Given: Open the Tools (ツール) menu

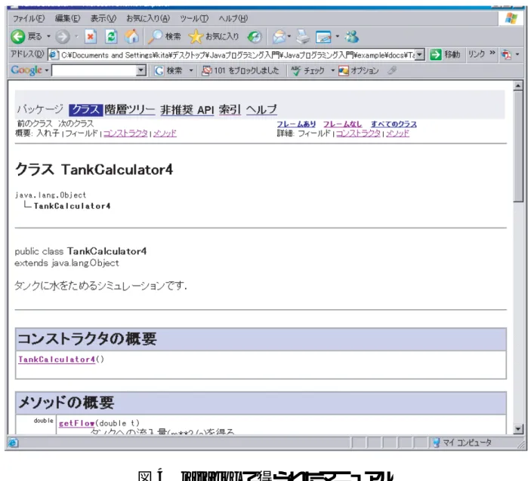Looking at the screenshot, I should coord(194,19).
